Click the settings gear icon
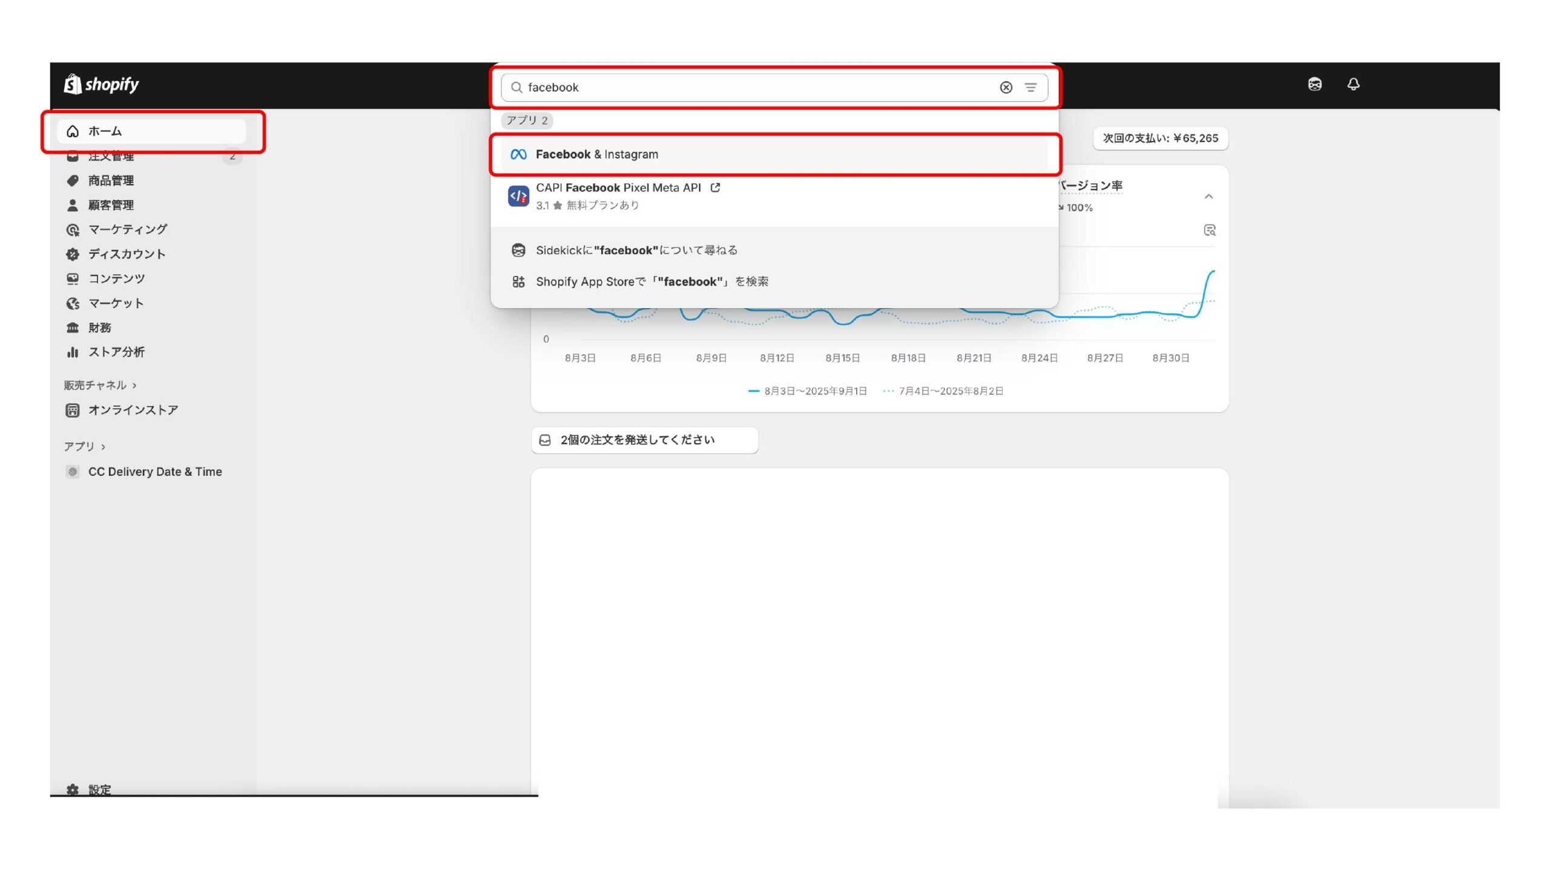Viewport: 1550px width, 871px height. click(x=73, y=789)
